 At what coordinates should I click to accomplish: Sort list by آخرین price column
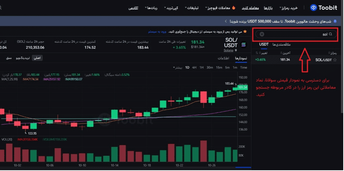tap(285, 53)
